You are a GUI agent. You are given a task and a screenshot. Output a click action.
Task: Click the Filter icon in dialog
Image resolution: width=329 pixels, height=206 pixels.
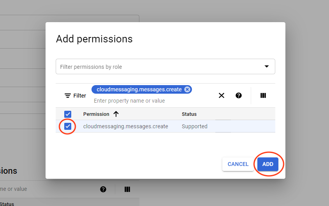[68, 96]
